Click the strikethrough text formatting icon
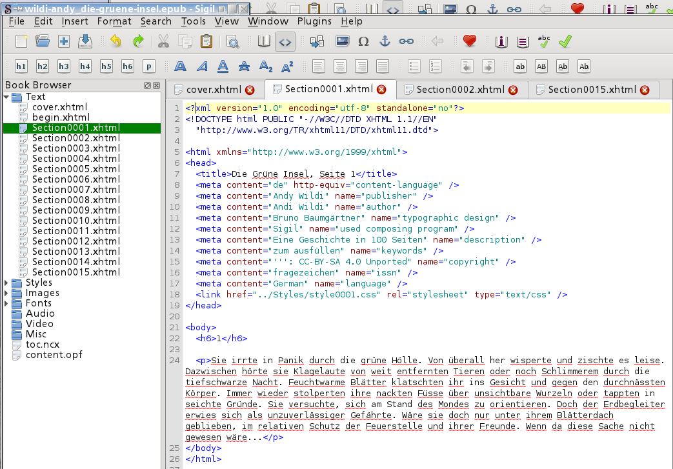This screenshot has width=673, height=469. pos(244,66)
